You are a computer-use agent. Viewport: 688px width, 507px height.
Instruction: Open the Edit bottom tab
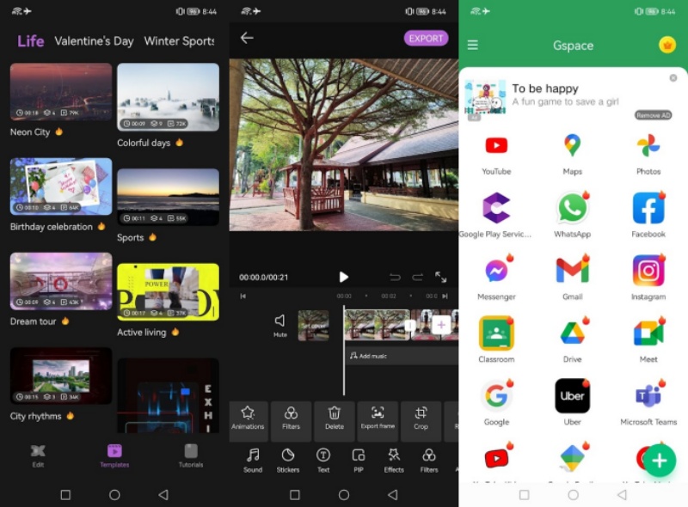(38, 456)
